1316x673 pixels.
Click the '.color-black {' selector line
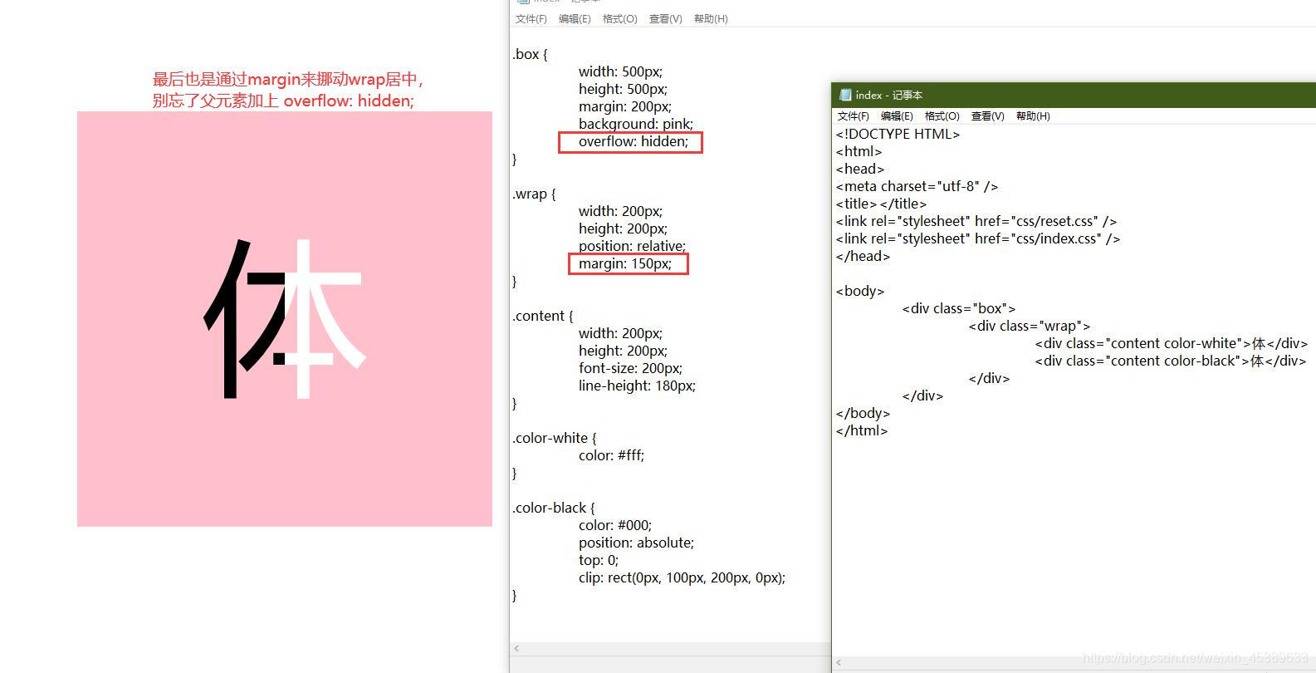click(x=554, y=508)
